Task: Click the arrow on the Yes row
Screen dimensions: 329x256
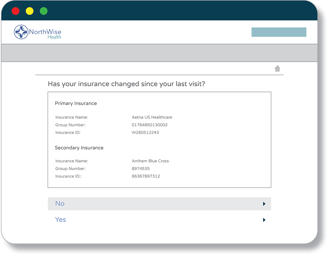Action: tap(264, 220)
